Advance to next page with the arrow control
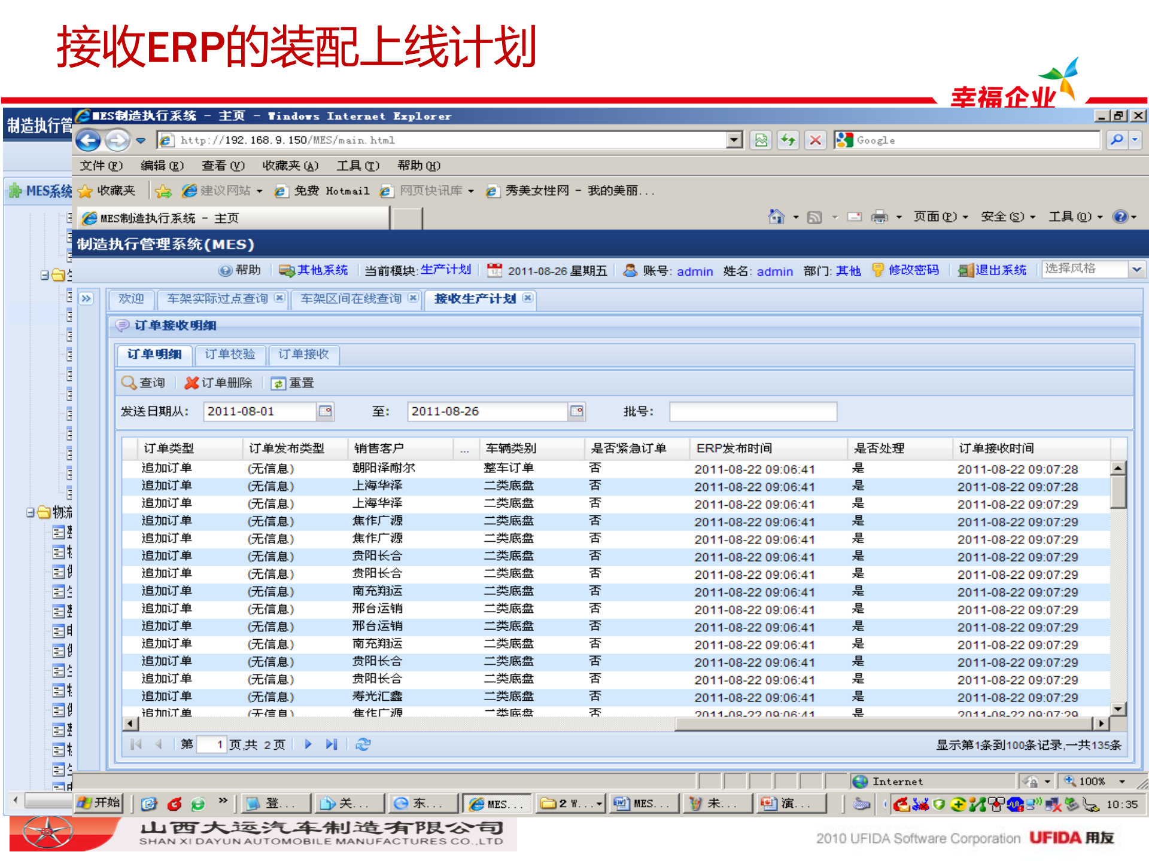Image resolution: width=1149 pixels, height=861 pixels. pos(308,744)
